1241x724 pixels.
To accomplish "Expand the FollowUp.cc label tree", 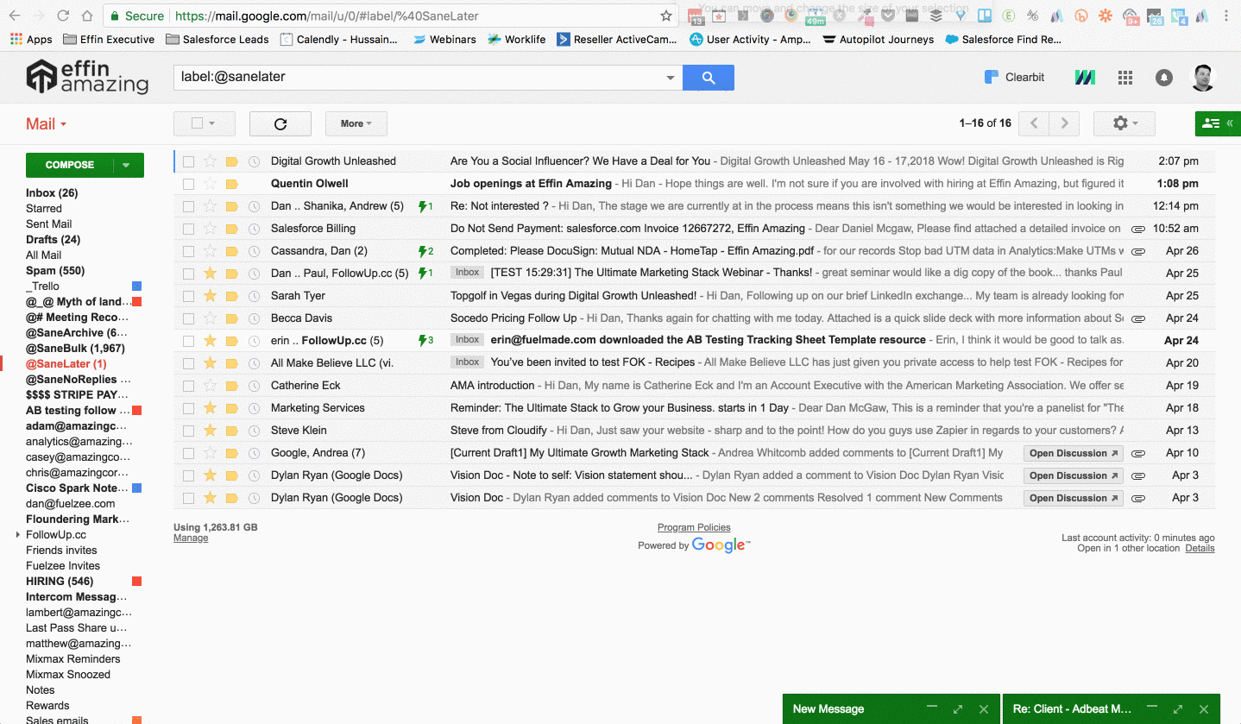I will (x=18, y=535).
